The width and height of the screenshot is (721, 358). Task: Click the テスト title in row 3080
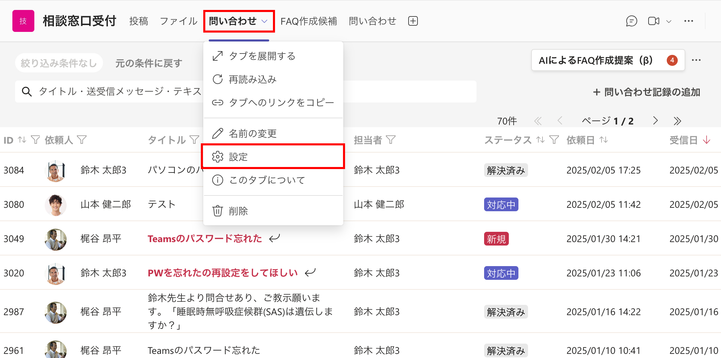[x=162, y=204]
